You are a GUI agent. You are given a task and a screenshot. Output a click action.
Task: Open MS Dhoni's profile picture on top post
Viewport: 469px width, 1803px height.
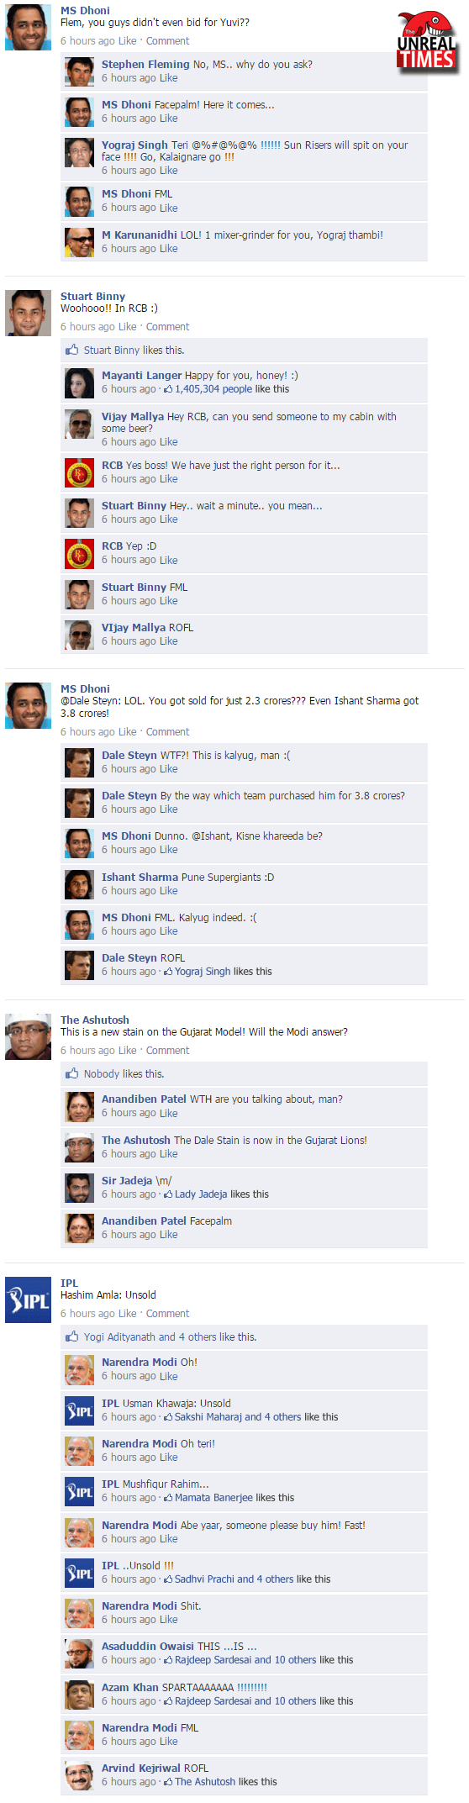(x=28, y=28)
